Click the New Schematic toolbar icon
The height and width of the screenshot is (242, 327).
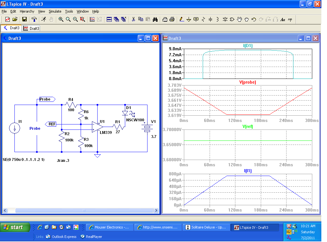tap(8, 19)
